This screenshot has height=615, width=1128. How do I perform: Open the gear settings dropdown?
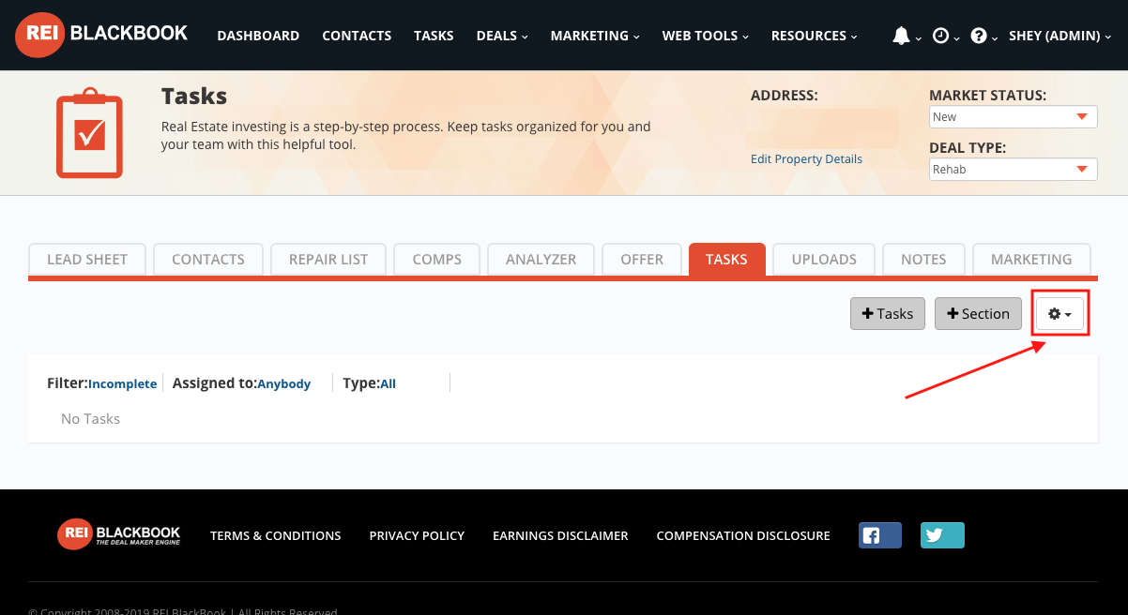click(x=1060, y=314)
